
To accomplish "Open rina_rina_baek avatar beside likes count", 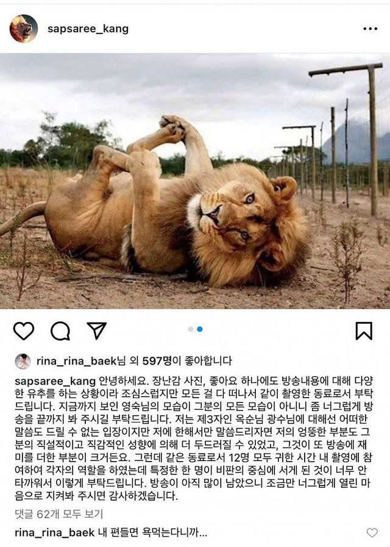I will pyautogui.click(x=23, y=361).
